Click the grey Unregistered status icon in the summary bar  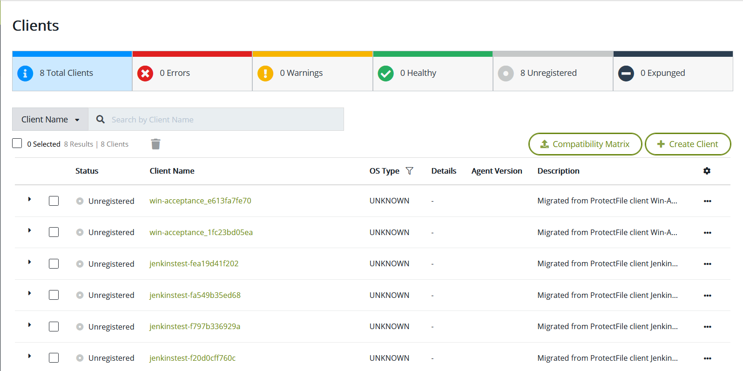click(506, 74)
